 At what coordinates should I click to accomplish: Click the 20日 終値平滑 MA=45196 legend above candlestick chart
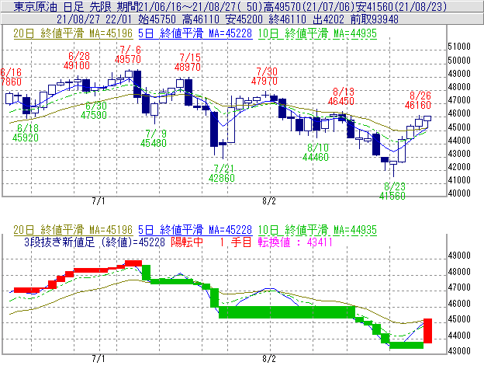tap(73, 33)
